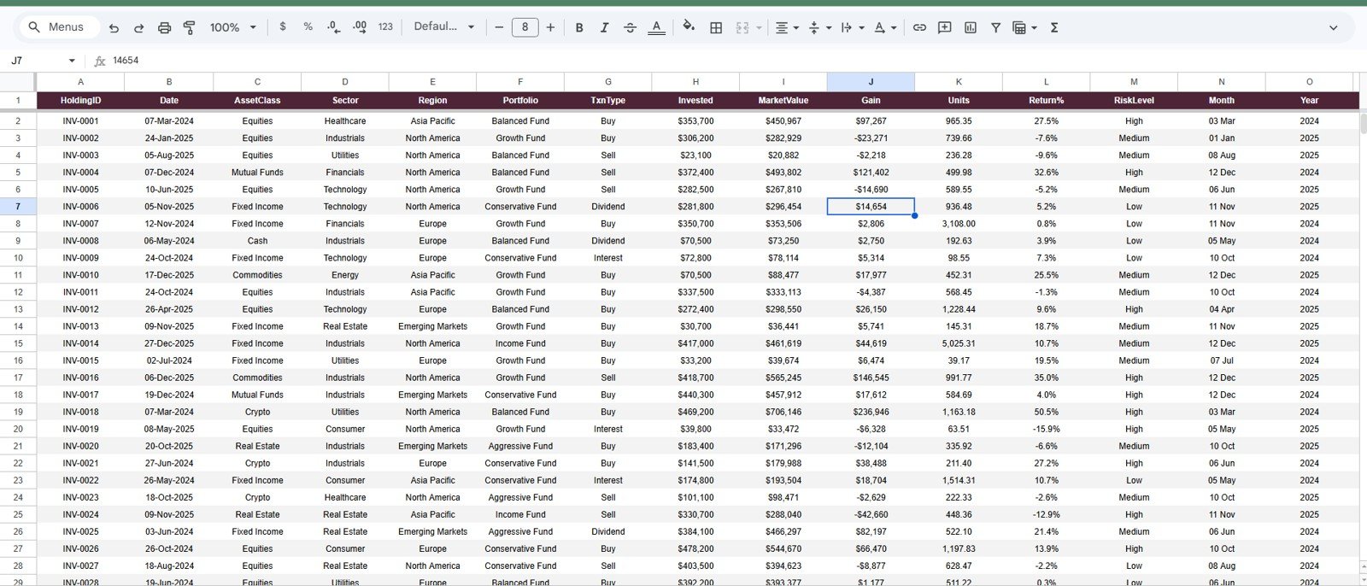Open the 100% zoom dropdown

coord(233,27)
